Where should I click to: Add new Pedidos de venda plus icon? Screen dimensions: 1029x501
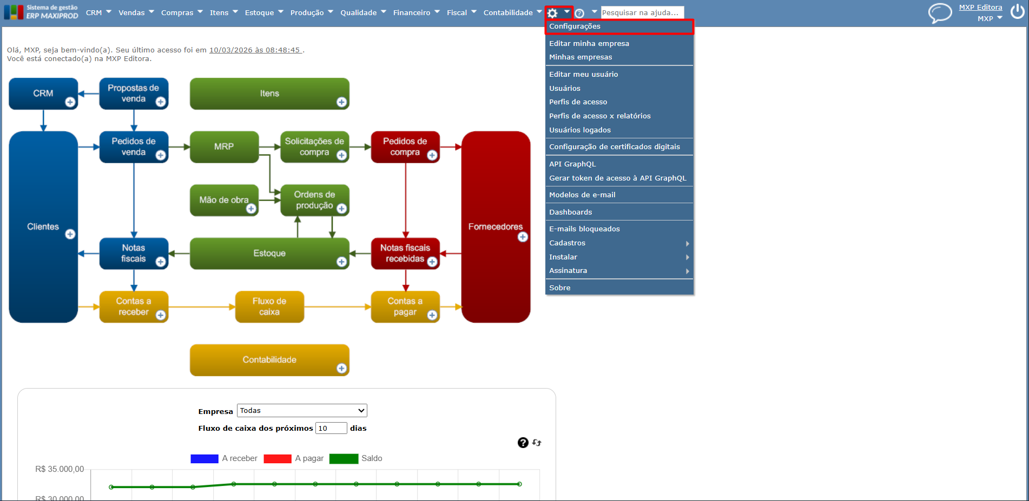click(x=161, y=156)
